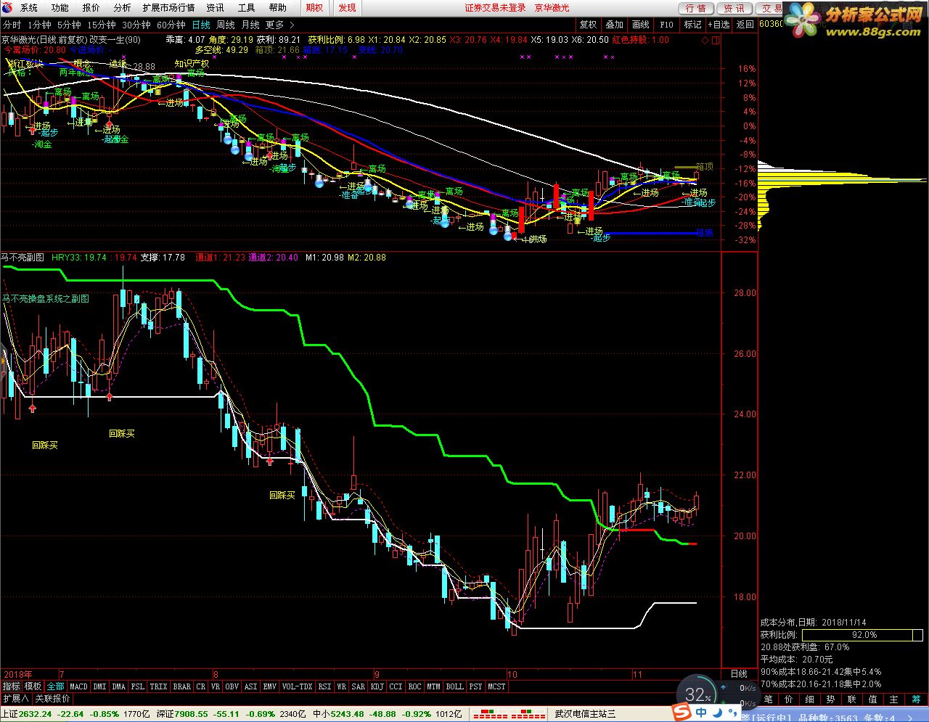
Task: Click 返回 toolbar button
Action: [745, 25]
